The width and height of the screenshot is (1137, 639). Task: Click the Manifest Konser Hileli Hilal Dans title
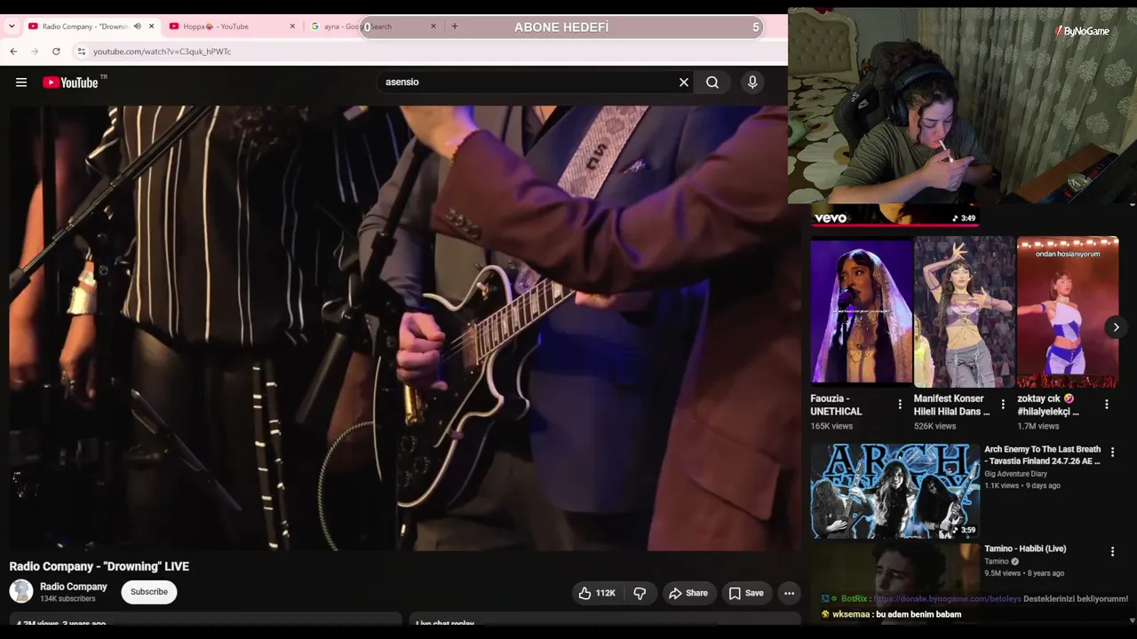click(x=952, y=406)
